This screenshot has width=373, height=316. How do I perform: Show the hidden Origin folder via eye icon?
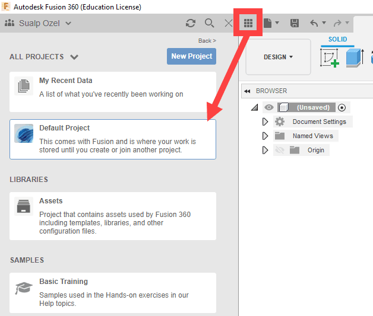[x=280, y=150]
